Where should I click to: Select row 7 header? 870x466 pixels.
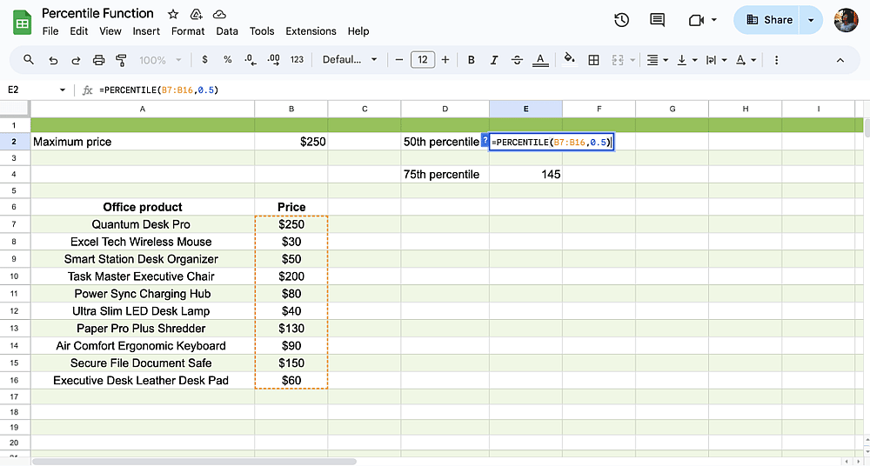[15, 224]
